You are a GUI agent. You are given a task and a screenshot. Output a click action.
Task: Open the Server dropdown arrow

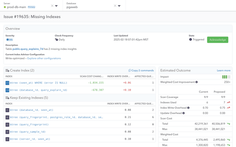56,6
